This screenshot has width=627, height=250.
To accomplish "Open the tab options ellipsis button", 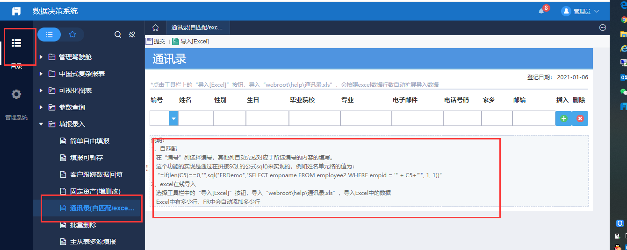I will tap(603, 28).
